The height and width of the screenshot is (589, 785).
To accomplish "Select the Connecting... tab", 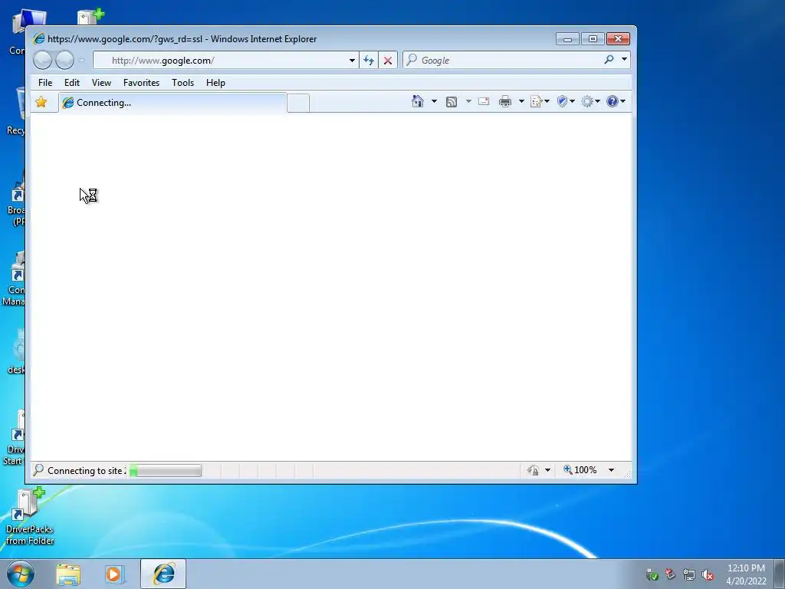I will (x=172, y=103).
